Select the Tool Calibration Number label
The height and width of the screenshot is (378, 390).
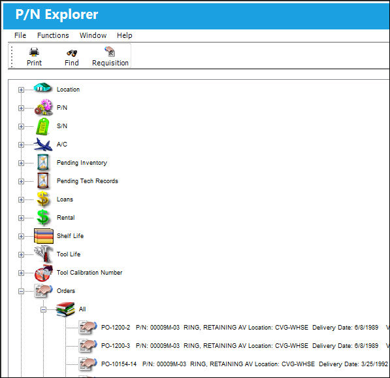tap(89, 273)
